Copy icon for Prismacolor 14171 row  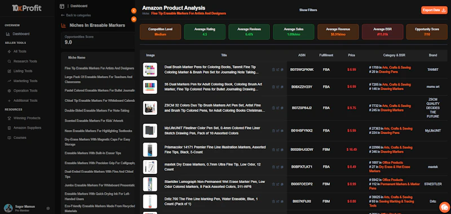tap(273, 150)
